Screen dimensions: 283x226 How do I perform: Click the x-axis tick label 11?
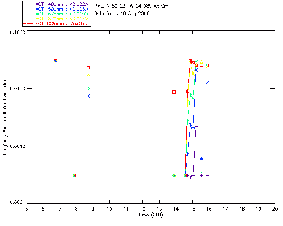(x=126, y=209)
